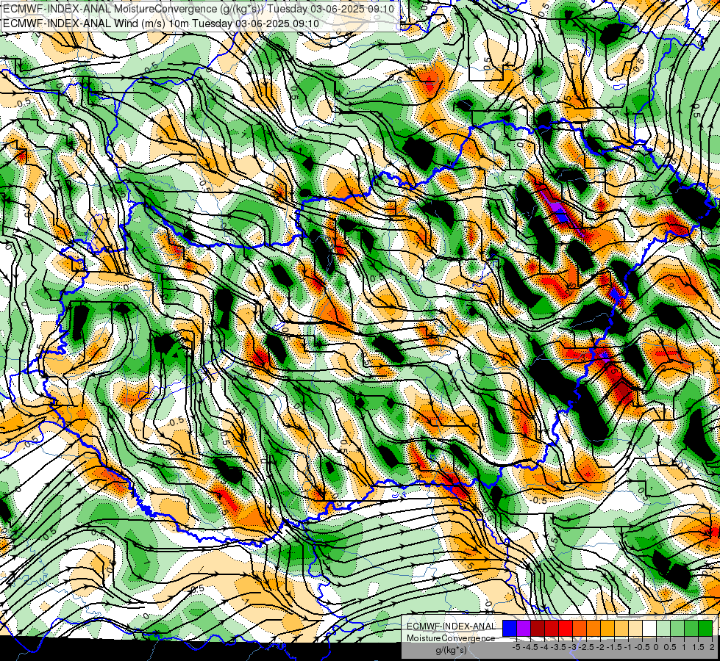The height and width of the screenshot is (661, 720).
Task: Click the legend tick label -4.5
Action: (x=530, y=647)
